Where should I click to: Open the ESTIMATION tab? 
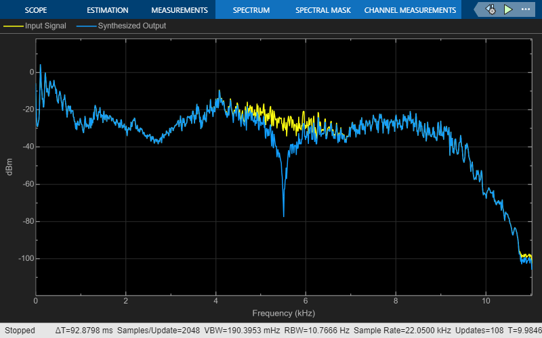point(108,10)
